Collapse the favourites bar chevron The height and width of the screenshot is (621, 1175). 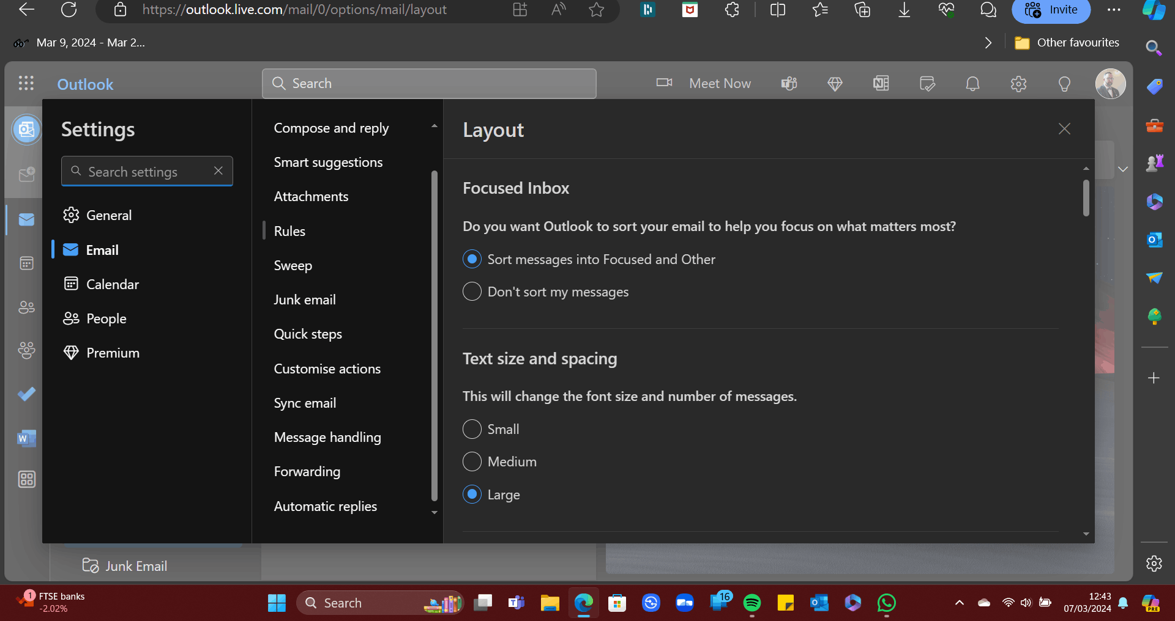pos(988,43)
